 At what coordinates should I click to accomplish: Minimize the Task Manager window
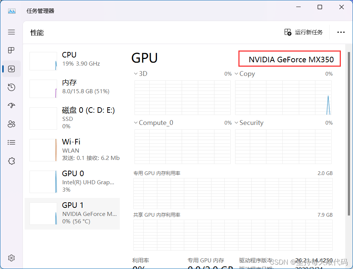click(298, 7)
